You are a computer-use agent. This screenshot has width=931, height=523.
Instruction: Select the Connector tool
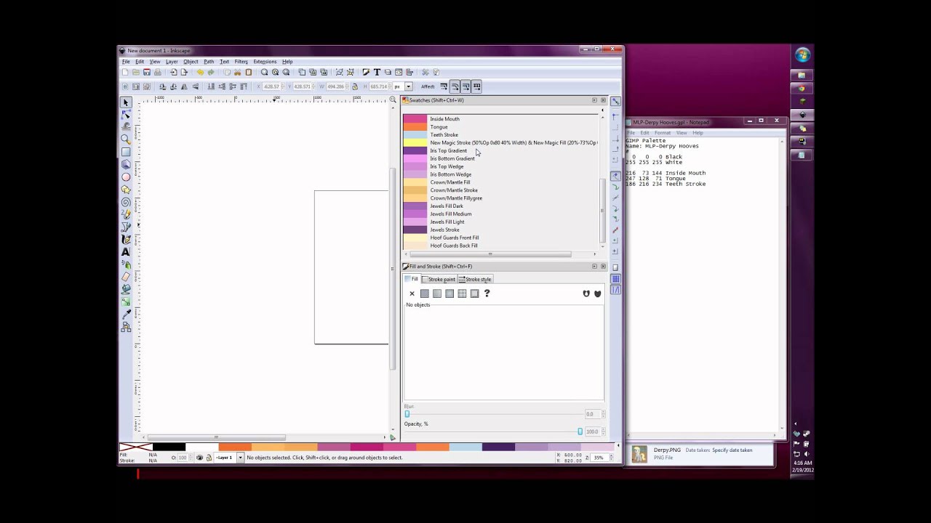(x=126, y=327)
